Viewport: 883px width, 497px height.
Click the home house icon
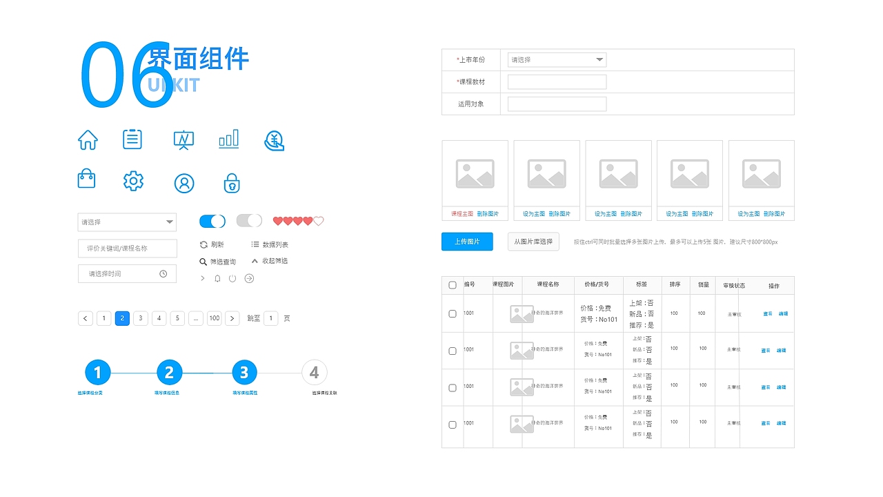click(88, 140)
